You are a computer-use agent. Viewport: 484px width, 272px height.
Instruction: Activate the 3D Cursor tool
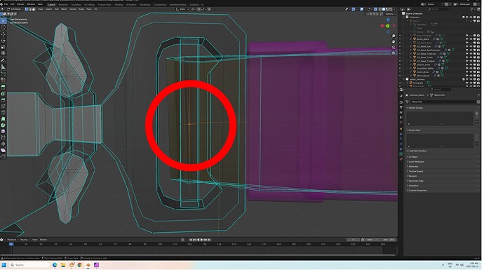tap(4, 27)
